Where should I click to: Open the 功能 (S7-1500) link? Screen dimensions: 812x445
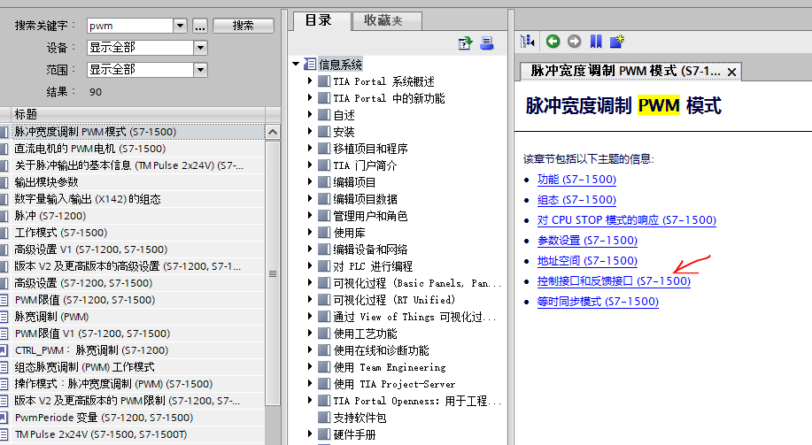pos(576,180)
